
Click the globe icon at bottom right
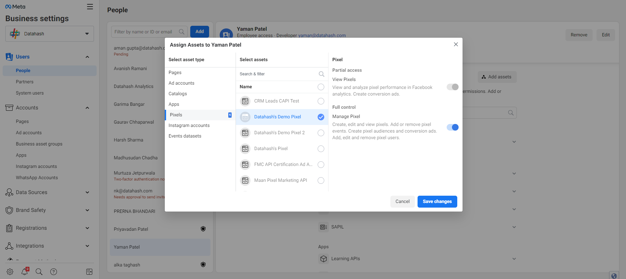[614, 276]
